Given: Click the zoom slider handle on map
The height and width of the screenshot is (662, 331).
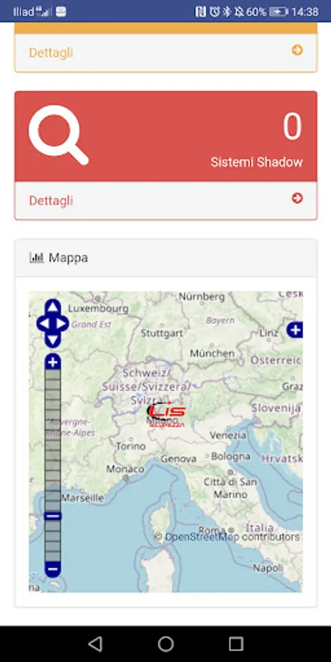Looking at the screenshot, I should click(x=52, y=516).
